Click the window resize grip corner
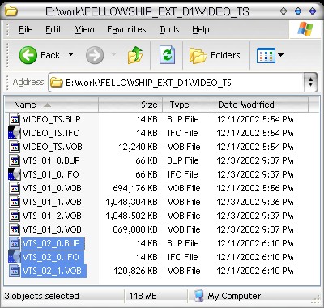The height and width of the screenshot is (308, 324). coord(315,299)
